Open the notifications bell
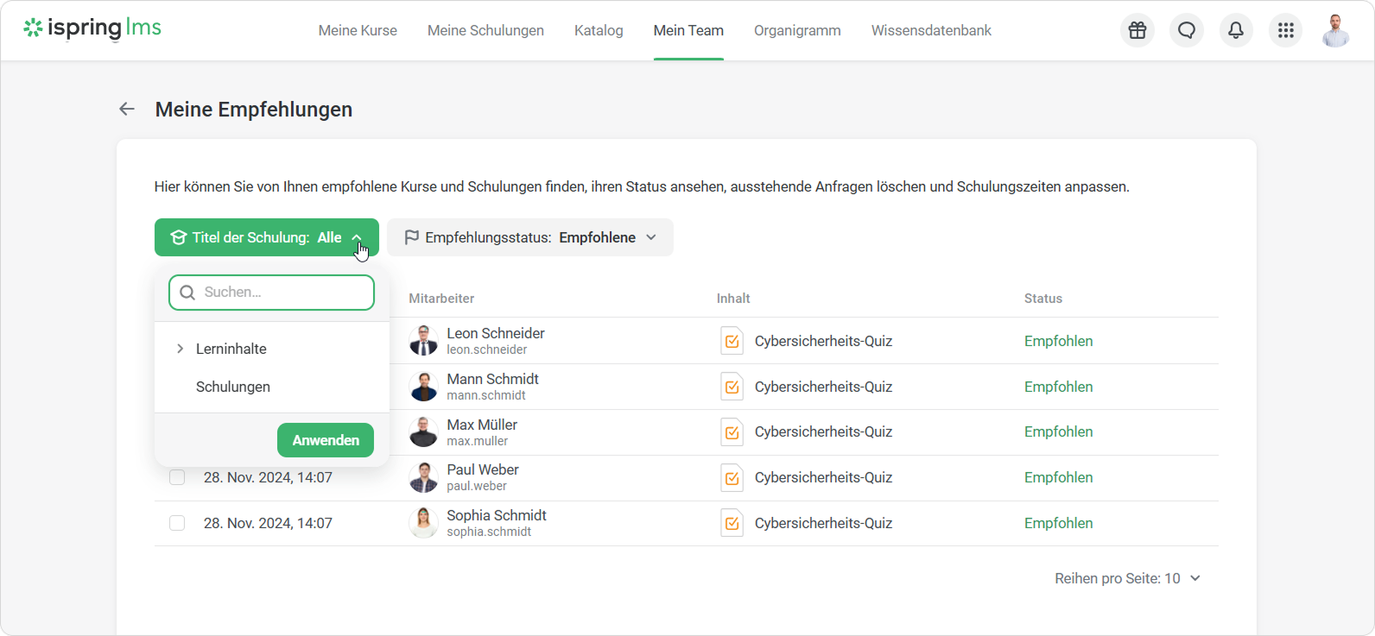1375x636 pixels. pos(1236,30)
